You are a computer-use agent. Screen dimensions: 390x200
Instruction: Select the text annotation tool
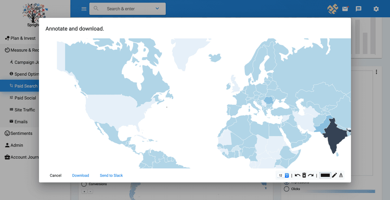coord(341,175)
